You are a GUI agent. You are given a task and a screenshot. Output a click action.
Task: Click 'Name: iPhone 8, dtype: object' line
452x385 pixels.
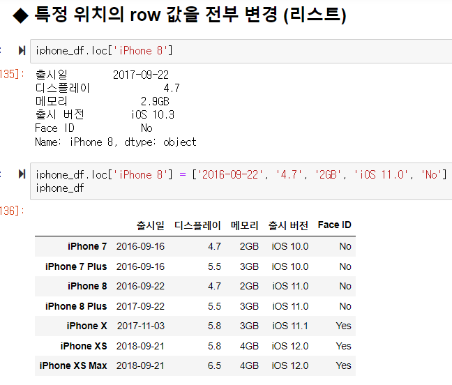[x=116, y=142]
